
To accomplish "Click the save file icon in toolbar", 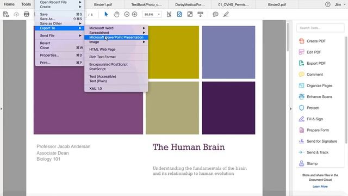I will 6,15.
